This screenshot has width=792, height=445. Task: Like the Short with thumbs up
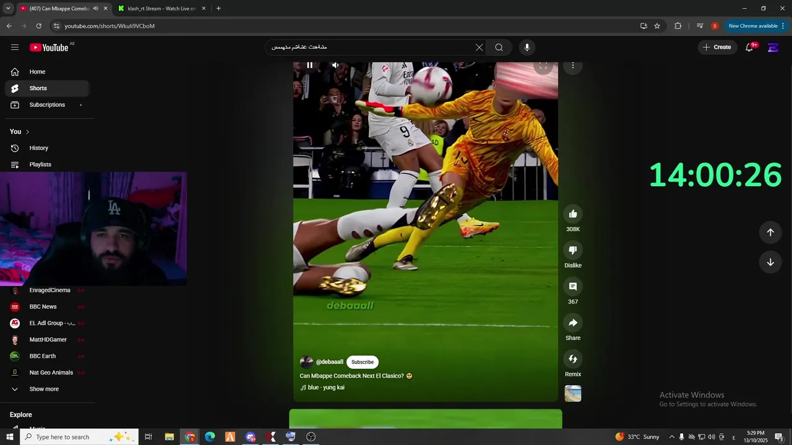573,214
